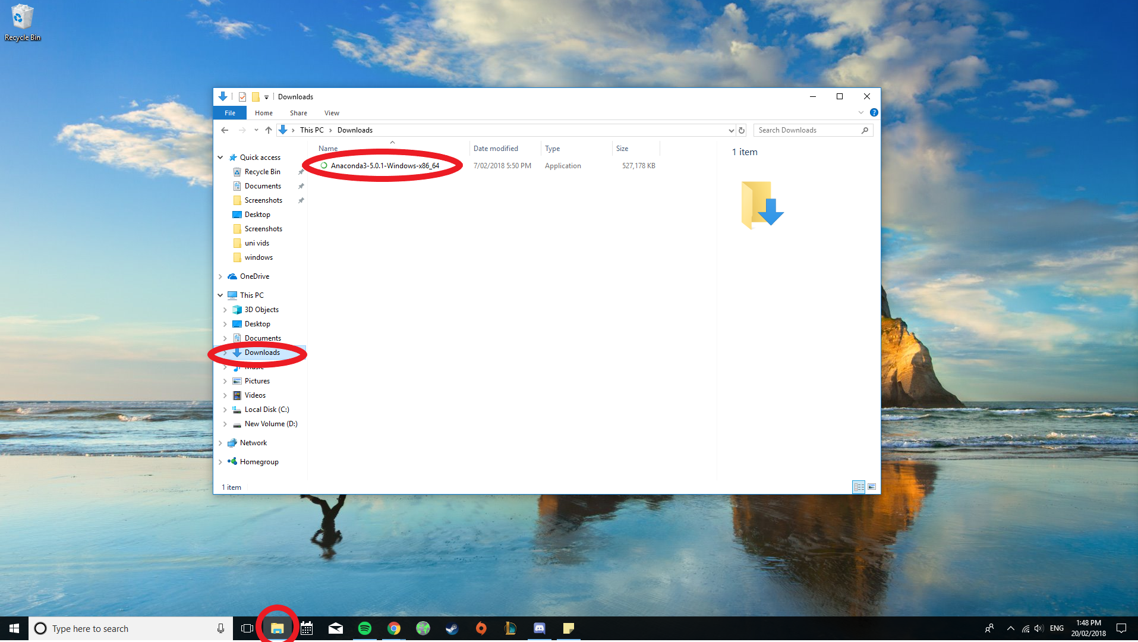Open the File tab
Image resolution: width=1138 pixels, height=642 pixels.
click(x=230, y=113)
